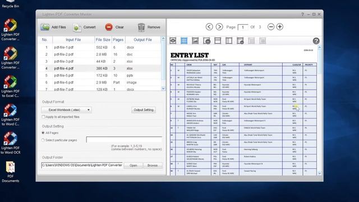
Task: Zoom out the preview with minus icon
Action: [x=271, y=27]
